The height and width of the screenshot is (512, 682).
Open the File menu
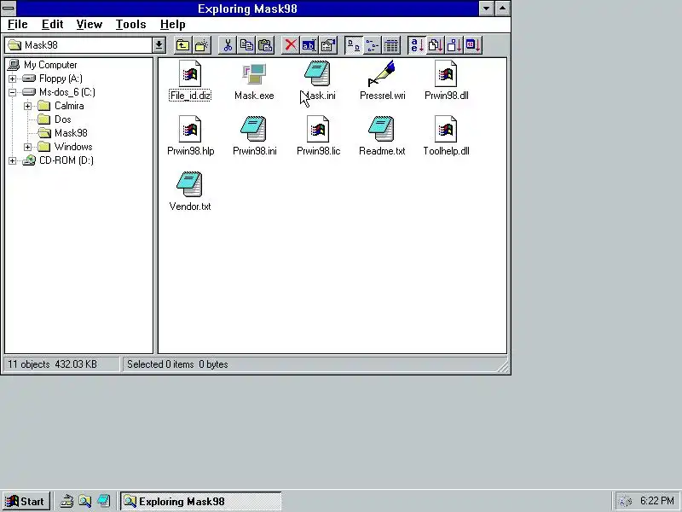pos(17,25)
